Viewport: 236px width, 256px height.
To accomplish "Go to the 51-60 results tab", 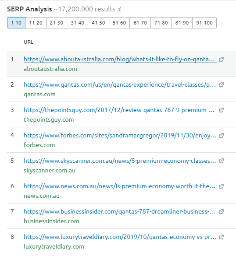I will tap(119, 23).
